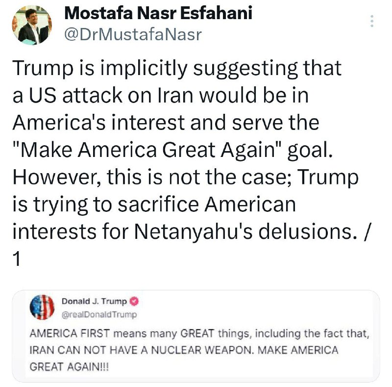Open Donald J. Trump name in quoted post
Screen dimensions: 392x387
coord(94,301)
